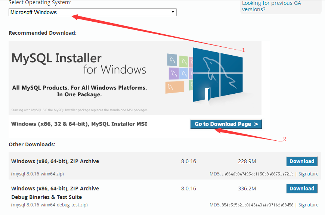
Task: Click version 8.0.16 in the 228.9M row
Action: coord(189,161)
